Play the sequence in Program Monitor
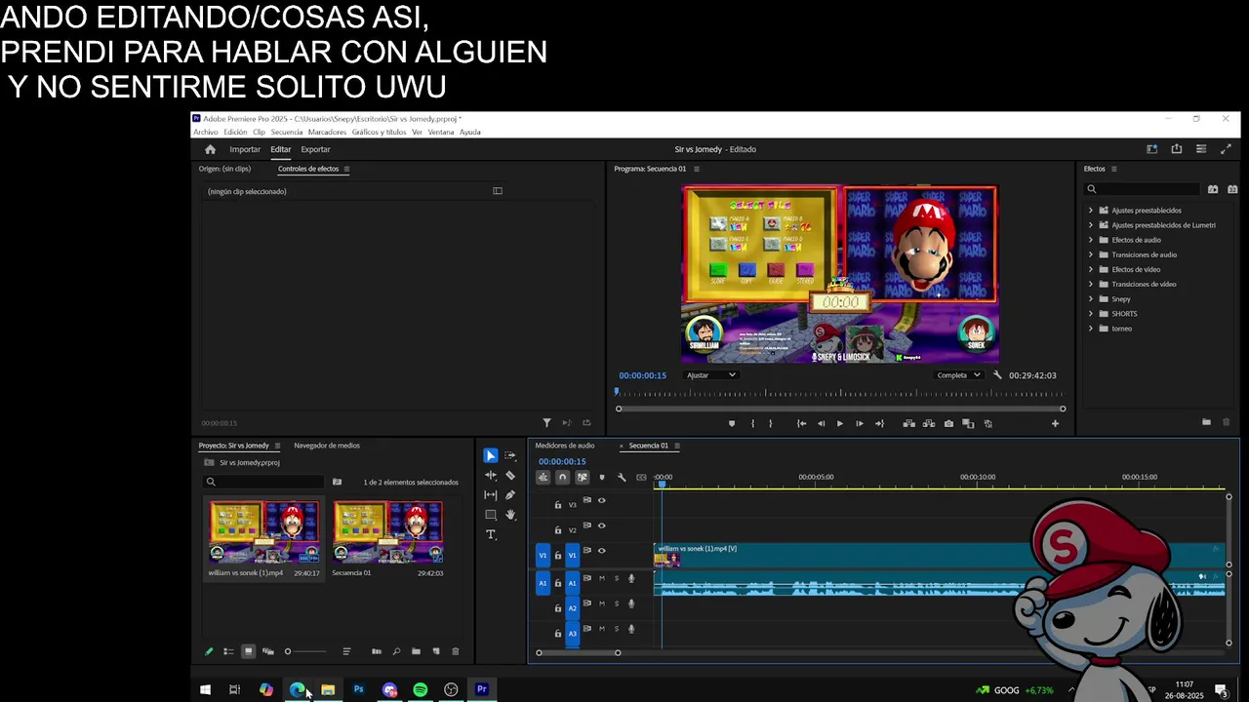The height and width of the screenshot is (702, 1249). click(x=840, y=424)
